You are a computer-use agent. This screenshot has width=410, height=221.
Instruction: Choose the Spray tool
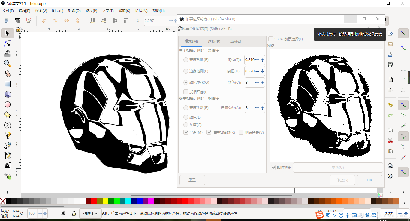(8, 176)
